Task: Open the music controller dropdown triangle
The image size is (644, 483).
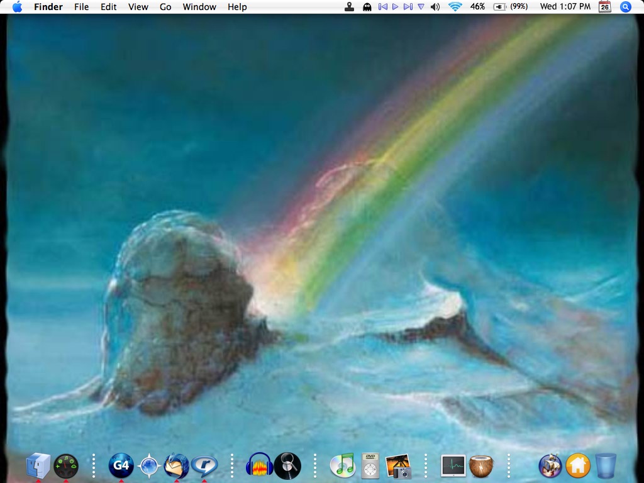Action: (421, 6)
